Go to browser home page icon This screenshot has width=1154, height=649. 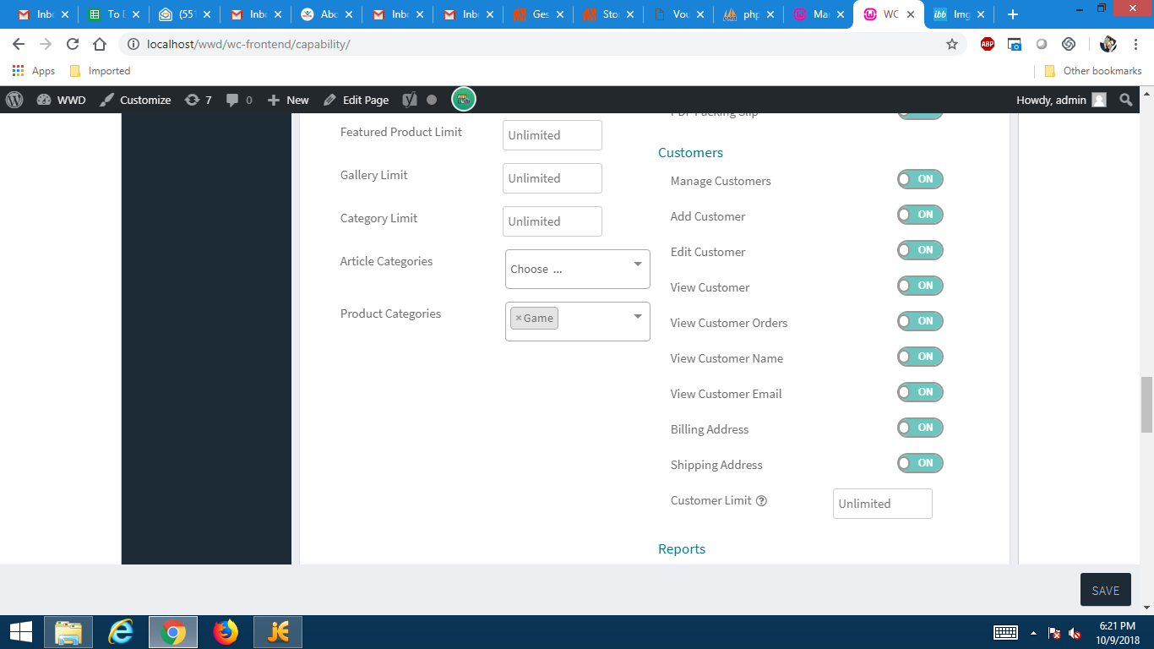point(100,44)
